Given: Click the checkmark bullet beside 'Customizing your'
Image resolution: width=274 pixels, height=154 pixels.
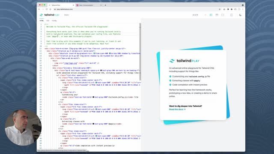Looking at the screenshot, I should pos(170,76).
